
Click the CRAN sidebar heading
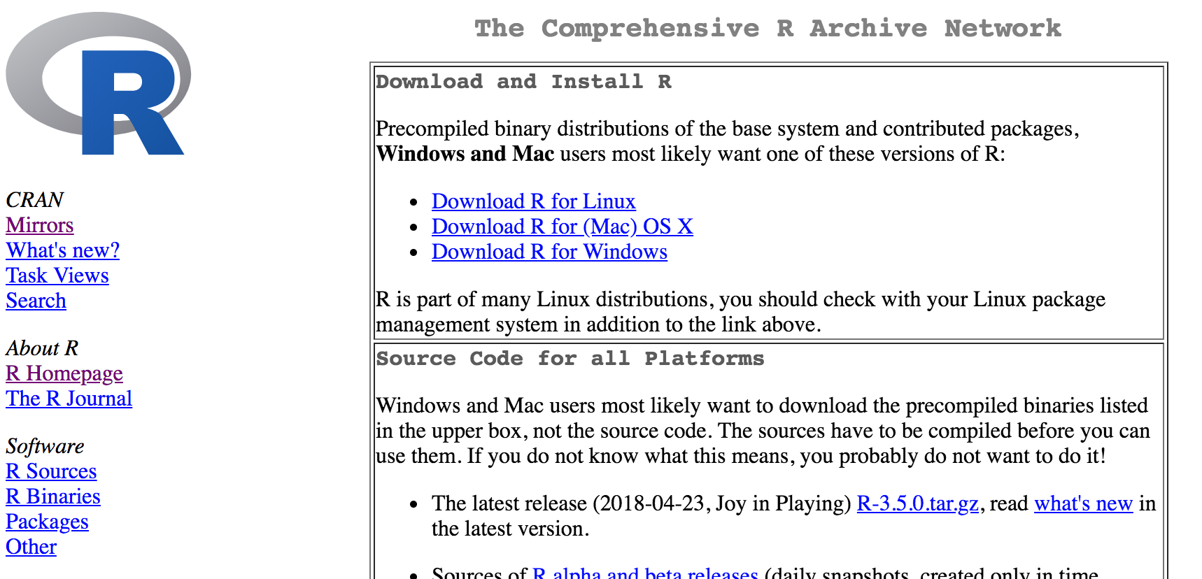(x=35, y=200)
